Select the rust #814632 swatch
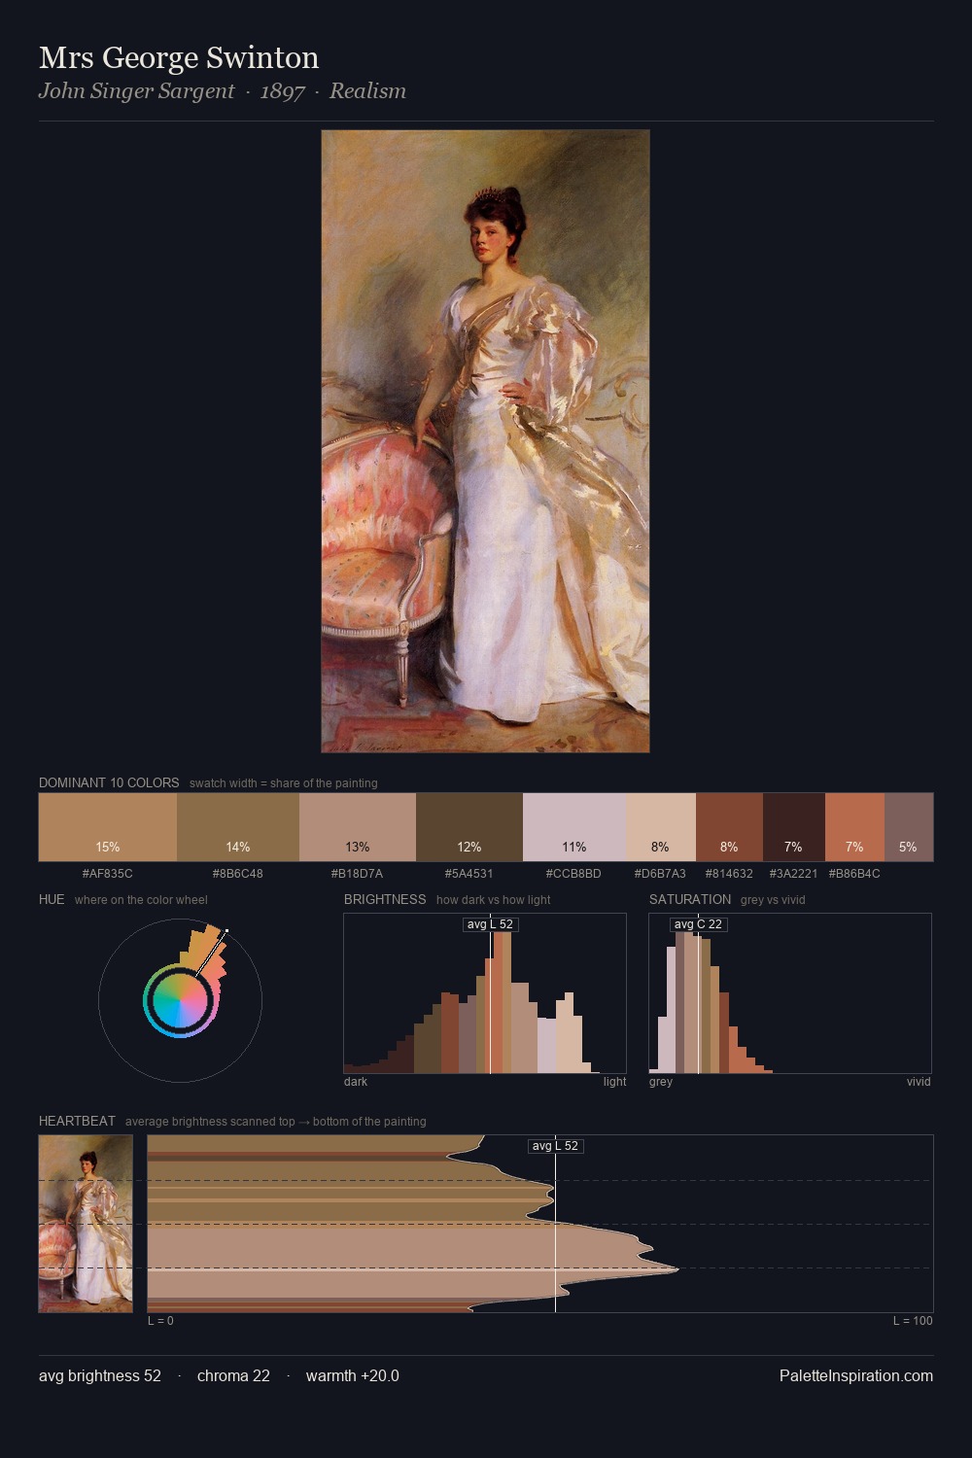Image resolution: width=972 pixels, height=1458 pixels. [x=729, y=827]
